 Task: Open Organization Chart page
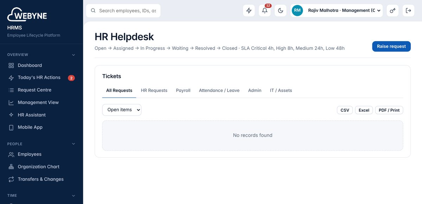(41, 167)
